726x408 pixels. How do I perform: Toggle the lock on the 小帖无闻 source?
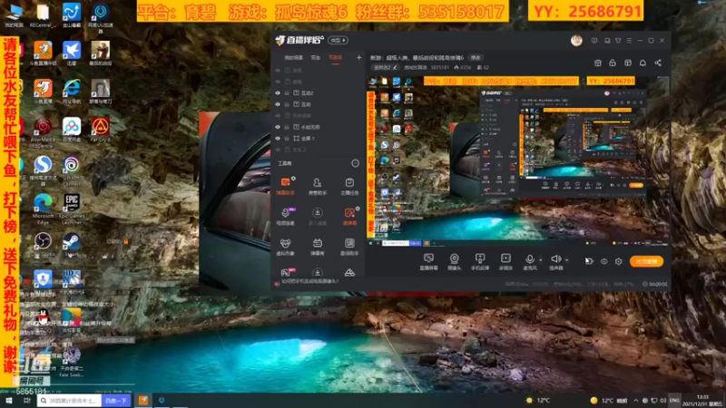[287, 127]
